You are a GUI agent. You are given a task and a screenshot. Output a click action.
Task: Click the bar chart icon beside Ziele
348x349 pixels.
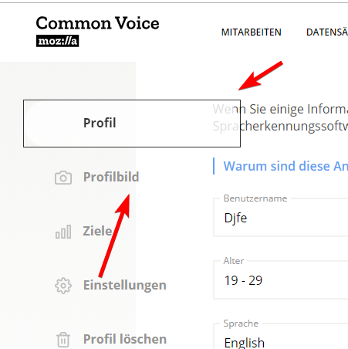(63, 232)
